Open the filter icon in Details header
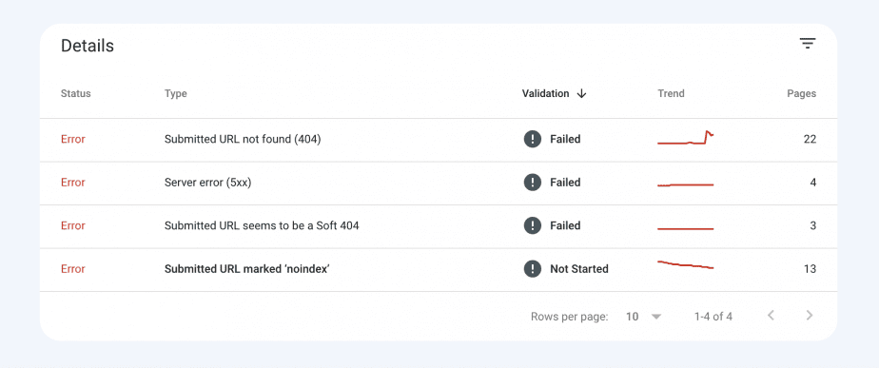This screenshot has width=879, height=368. point(808,44)
